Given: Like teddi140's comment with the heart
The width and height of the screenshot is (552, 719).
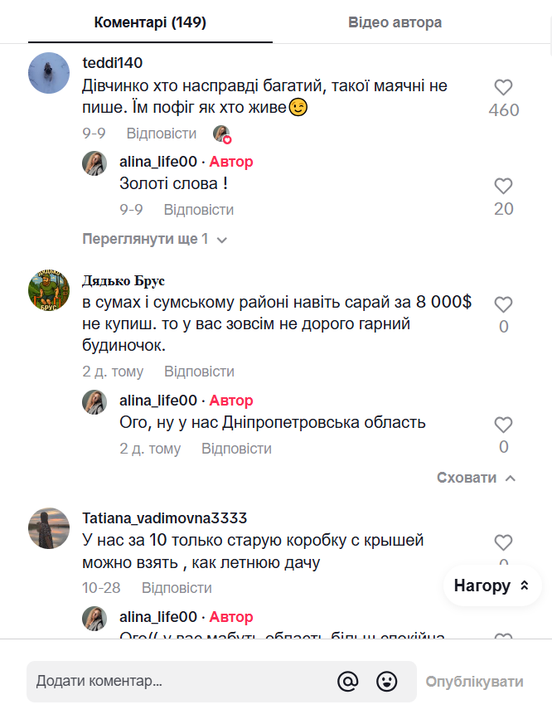Looking at the screenshot, I should 503,87.
